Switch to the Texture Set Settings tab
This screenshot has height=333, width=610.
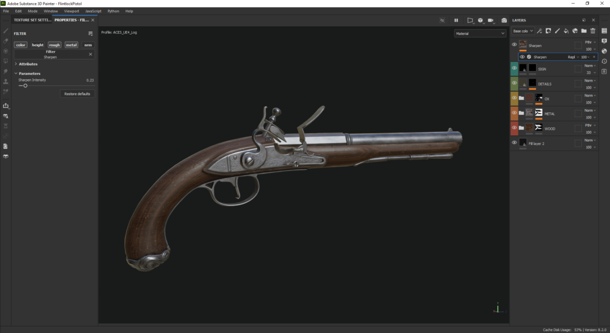point(32,20)
